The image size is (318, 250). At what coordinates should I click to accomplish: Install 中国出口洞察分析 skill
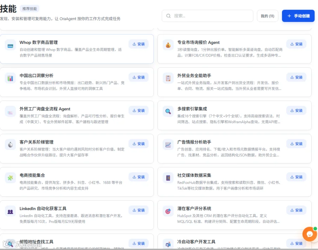pyautogui.click(x=139, y=77)
